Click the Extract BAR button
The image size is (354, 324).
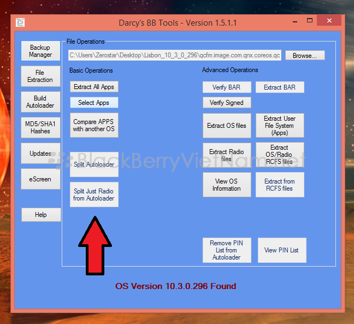[280, 87]
